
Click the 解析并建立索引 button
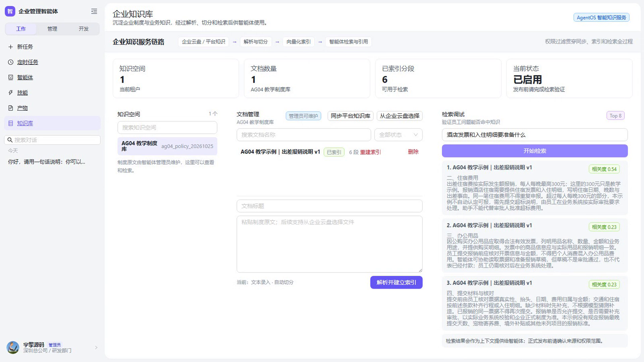click(x=396, y=282)
